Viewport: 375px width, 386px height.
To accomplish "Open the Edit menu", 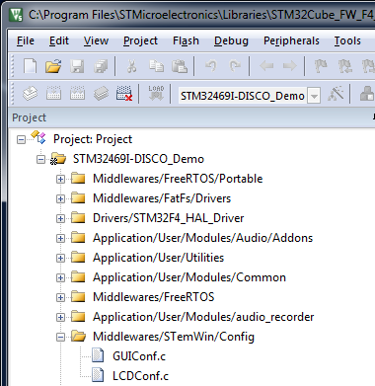I will [59, 40].
